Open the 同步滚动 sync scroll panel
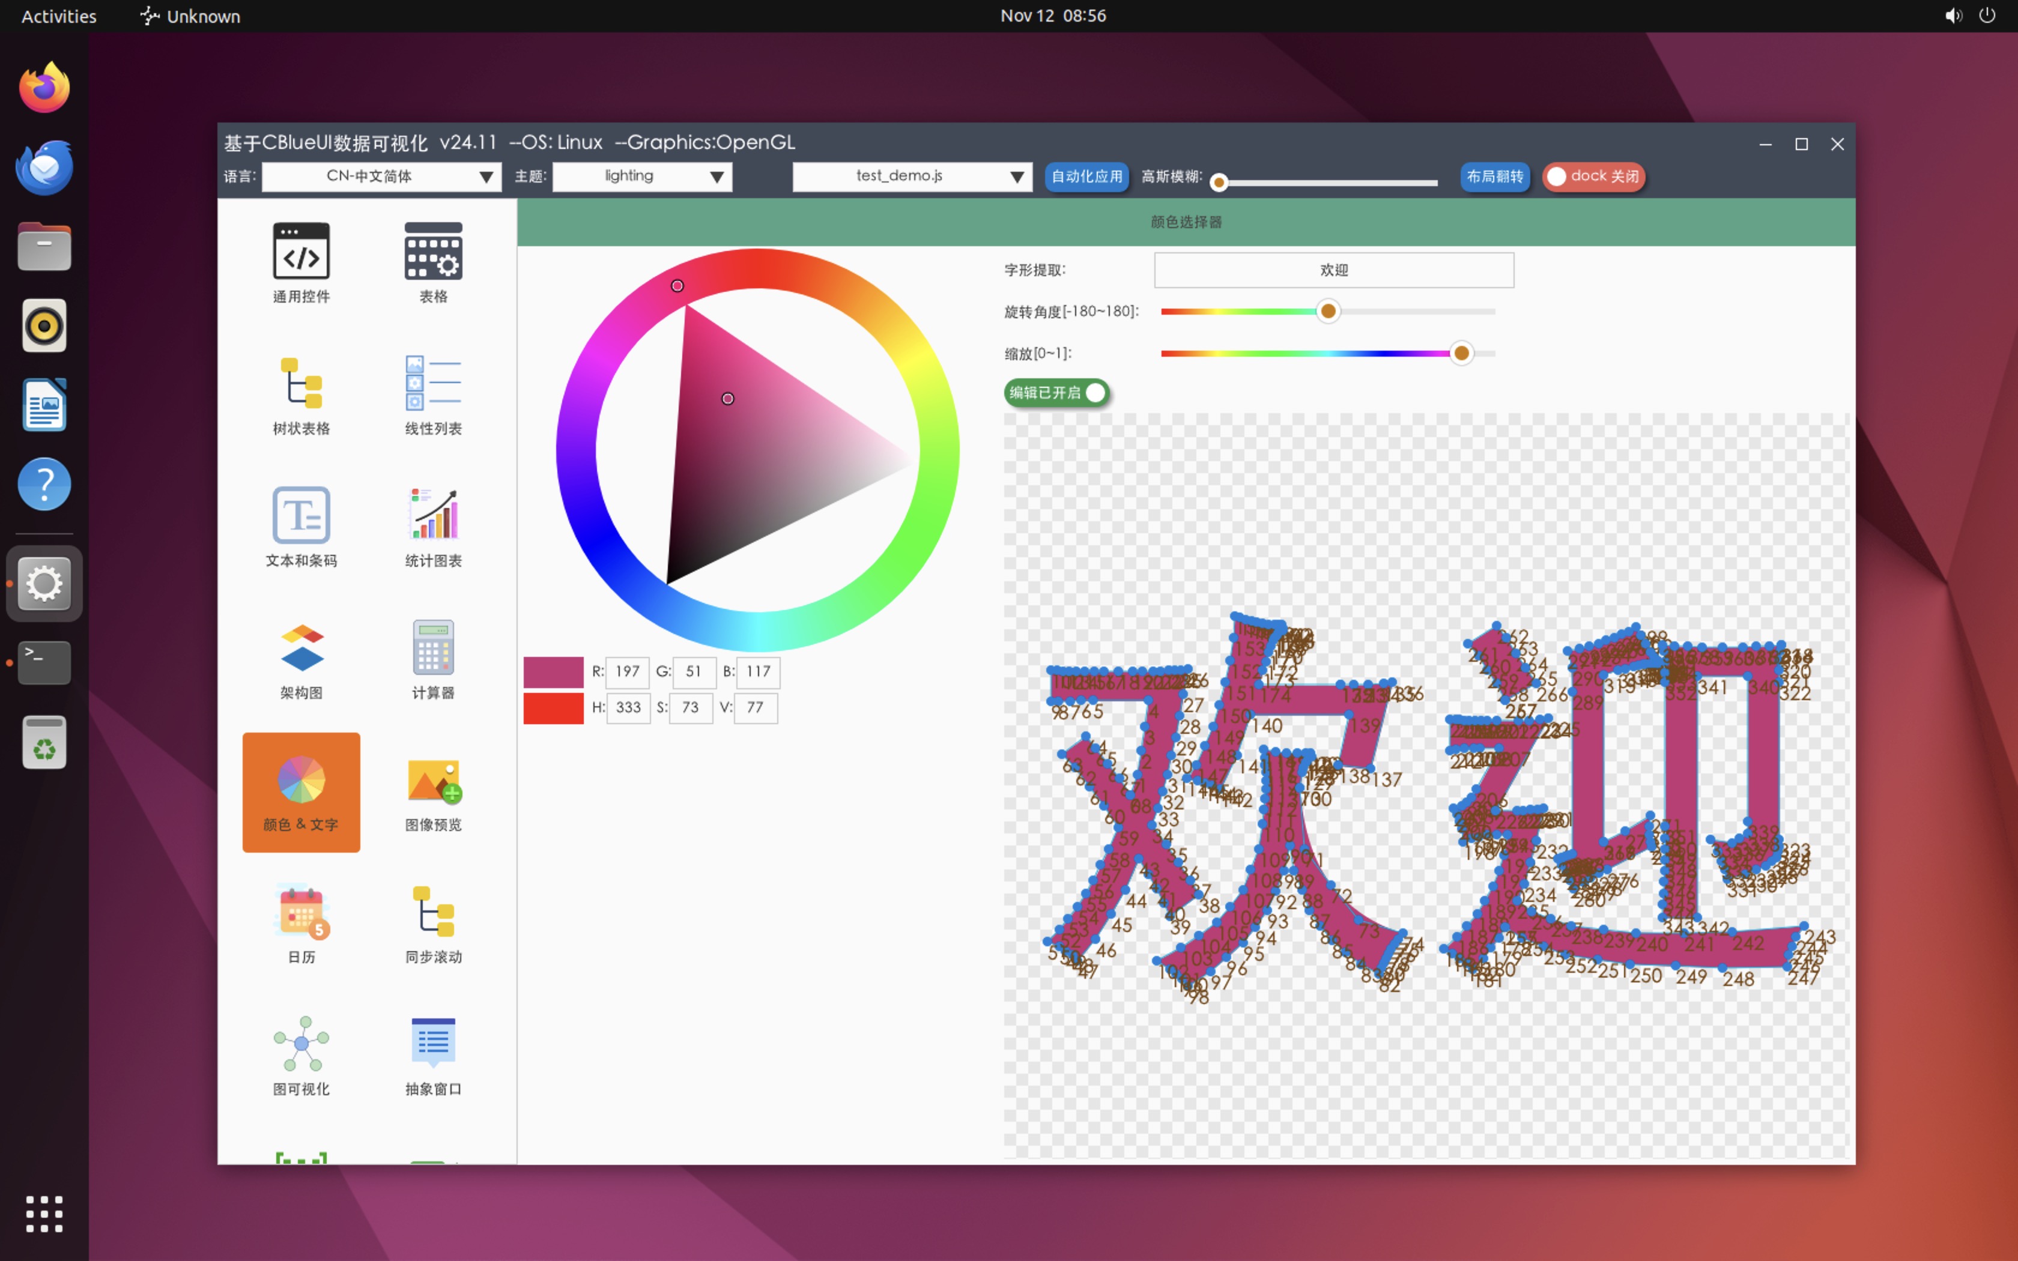 (433, 924)
